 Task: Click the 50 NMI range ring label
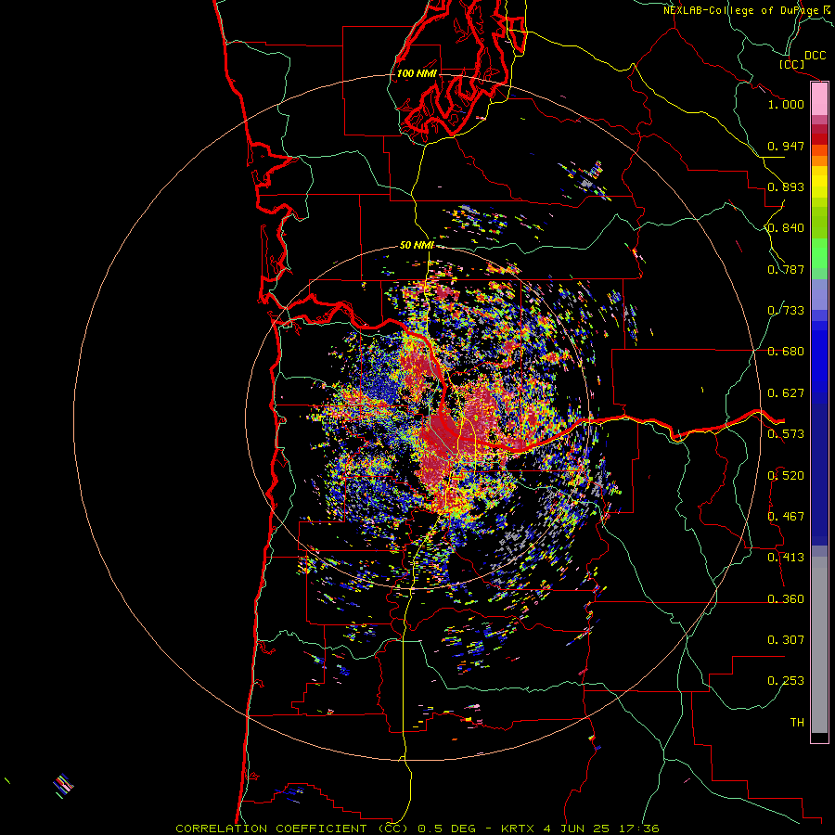pos(417,246)
